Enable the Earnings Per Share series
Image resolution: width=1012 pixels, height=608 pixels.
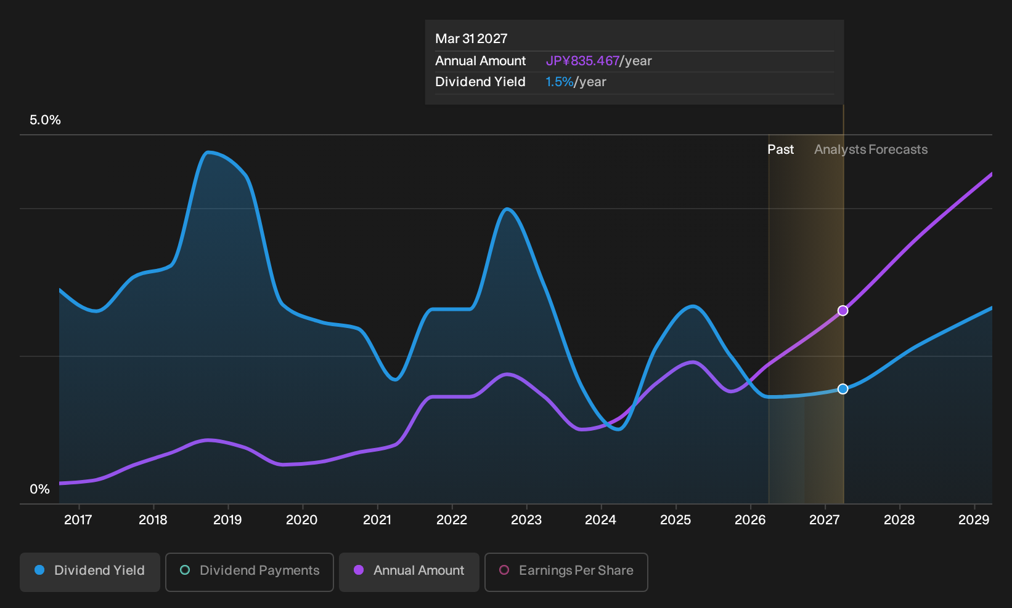tap(566, 572)
